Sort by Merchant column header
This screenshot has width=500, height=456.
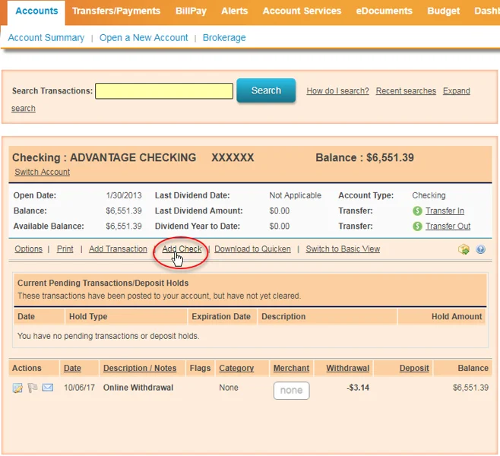(x=291, y=368)
